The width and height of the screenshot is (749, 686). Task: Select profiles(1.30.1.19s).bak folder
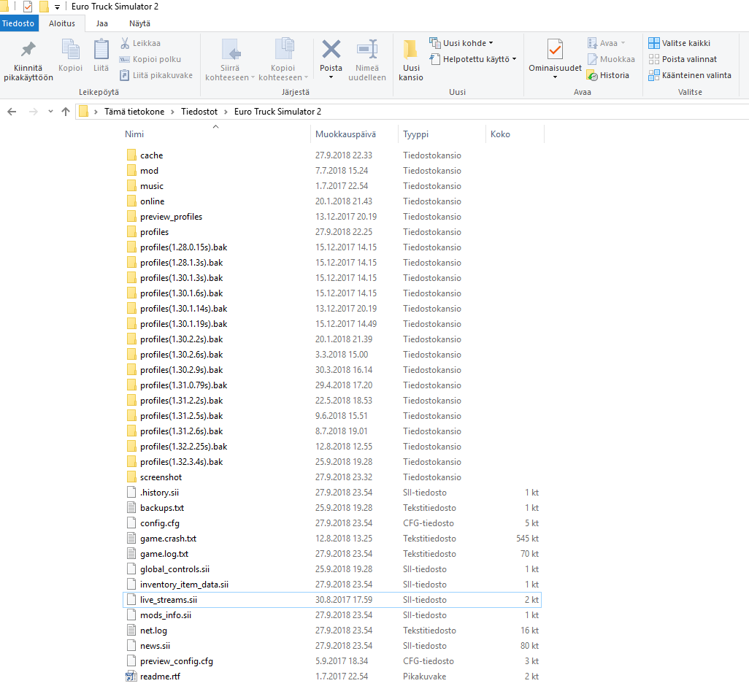pos(332,324)
